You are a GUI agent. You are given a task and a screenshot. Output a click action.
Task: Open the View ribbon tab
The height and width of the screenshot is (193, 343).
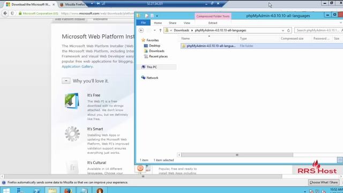(x=187, y=23)
